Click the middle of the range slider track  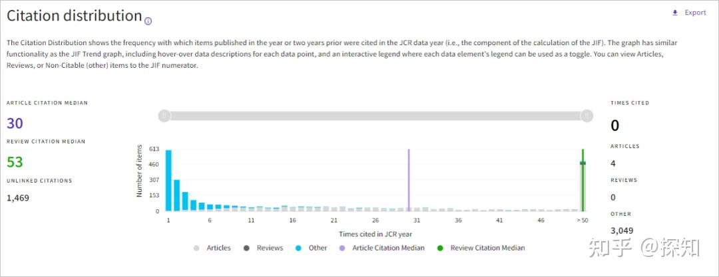[x=375, y=116]
